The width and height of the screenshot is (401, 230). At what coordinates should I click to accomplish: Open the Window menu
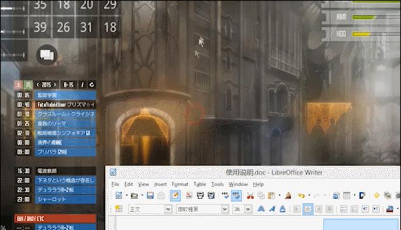point(238,184)
